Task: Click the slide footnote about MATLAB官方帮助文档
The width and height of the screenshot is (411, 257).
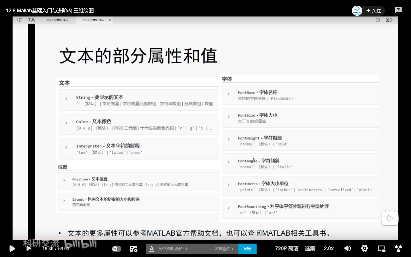Action: coord(199,233)
